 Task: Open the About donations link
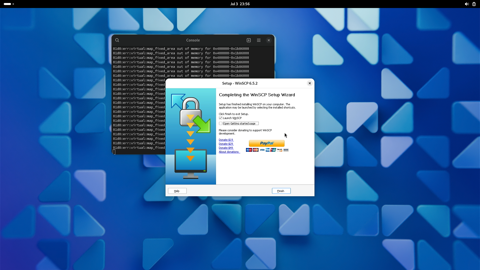point(229,152)
